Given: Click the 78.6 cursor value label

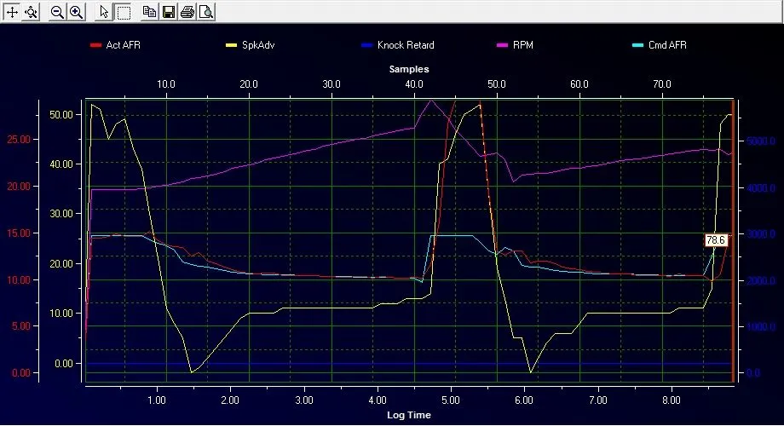Looking at the screenshot, I should (x=718, y=241).
